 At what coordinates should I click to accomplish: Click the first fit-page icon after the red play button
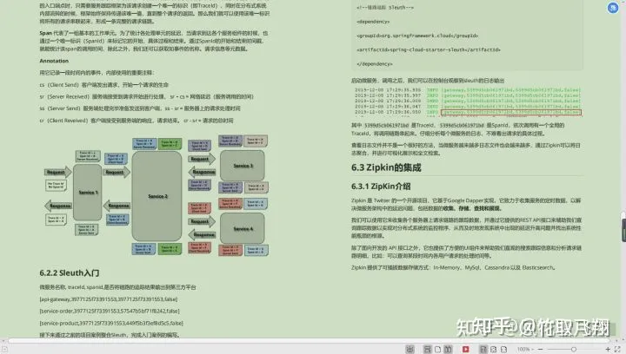click(483, 349)
